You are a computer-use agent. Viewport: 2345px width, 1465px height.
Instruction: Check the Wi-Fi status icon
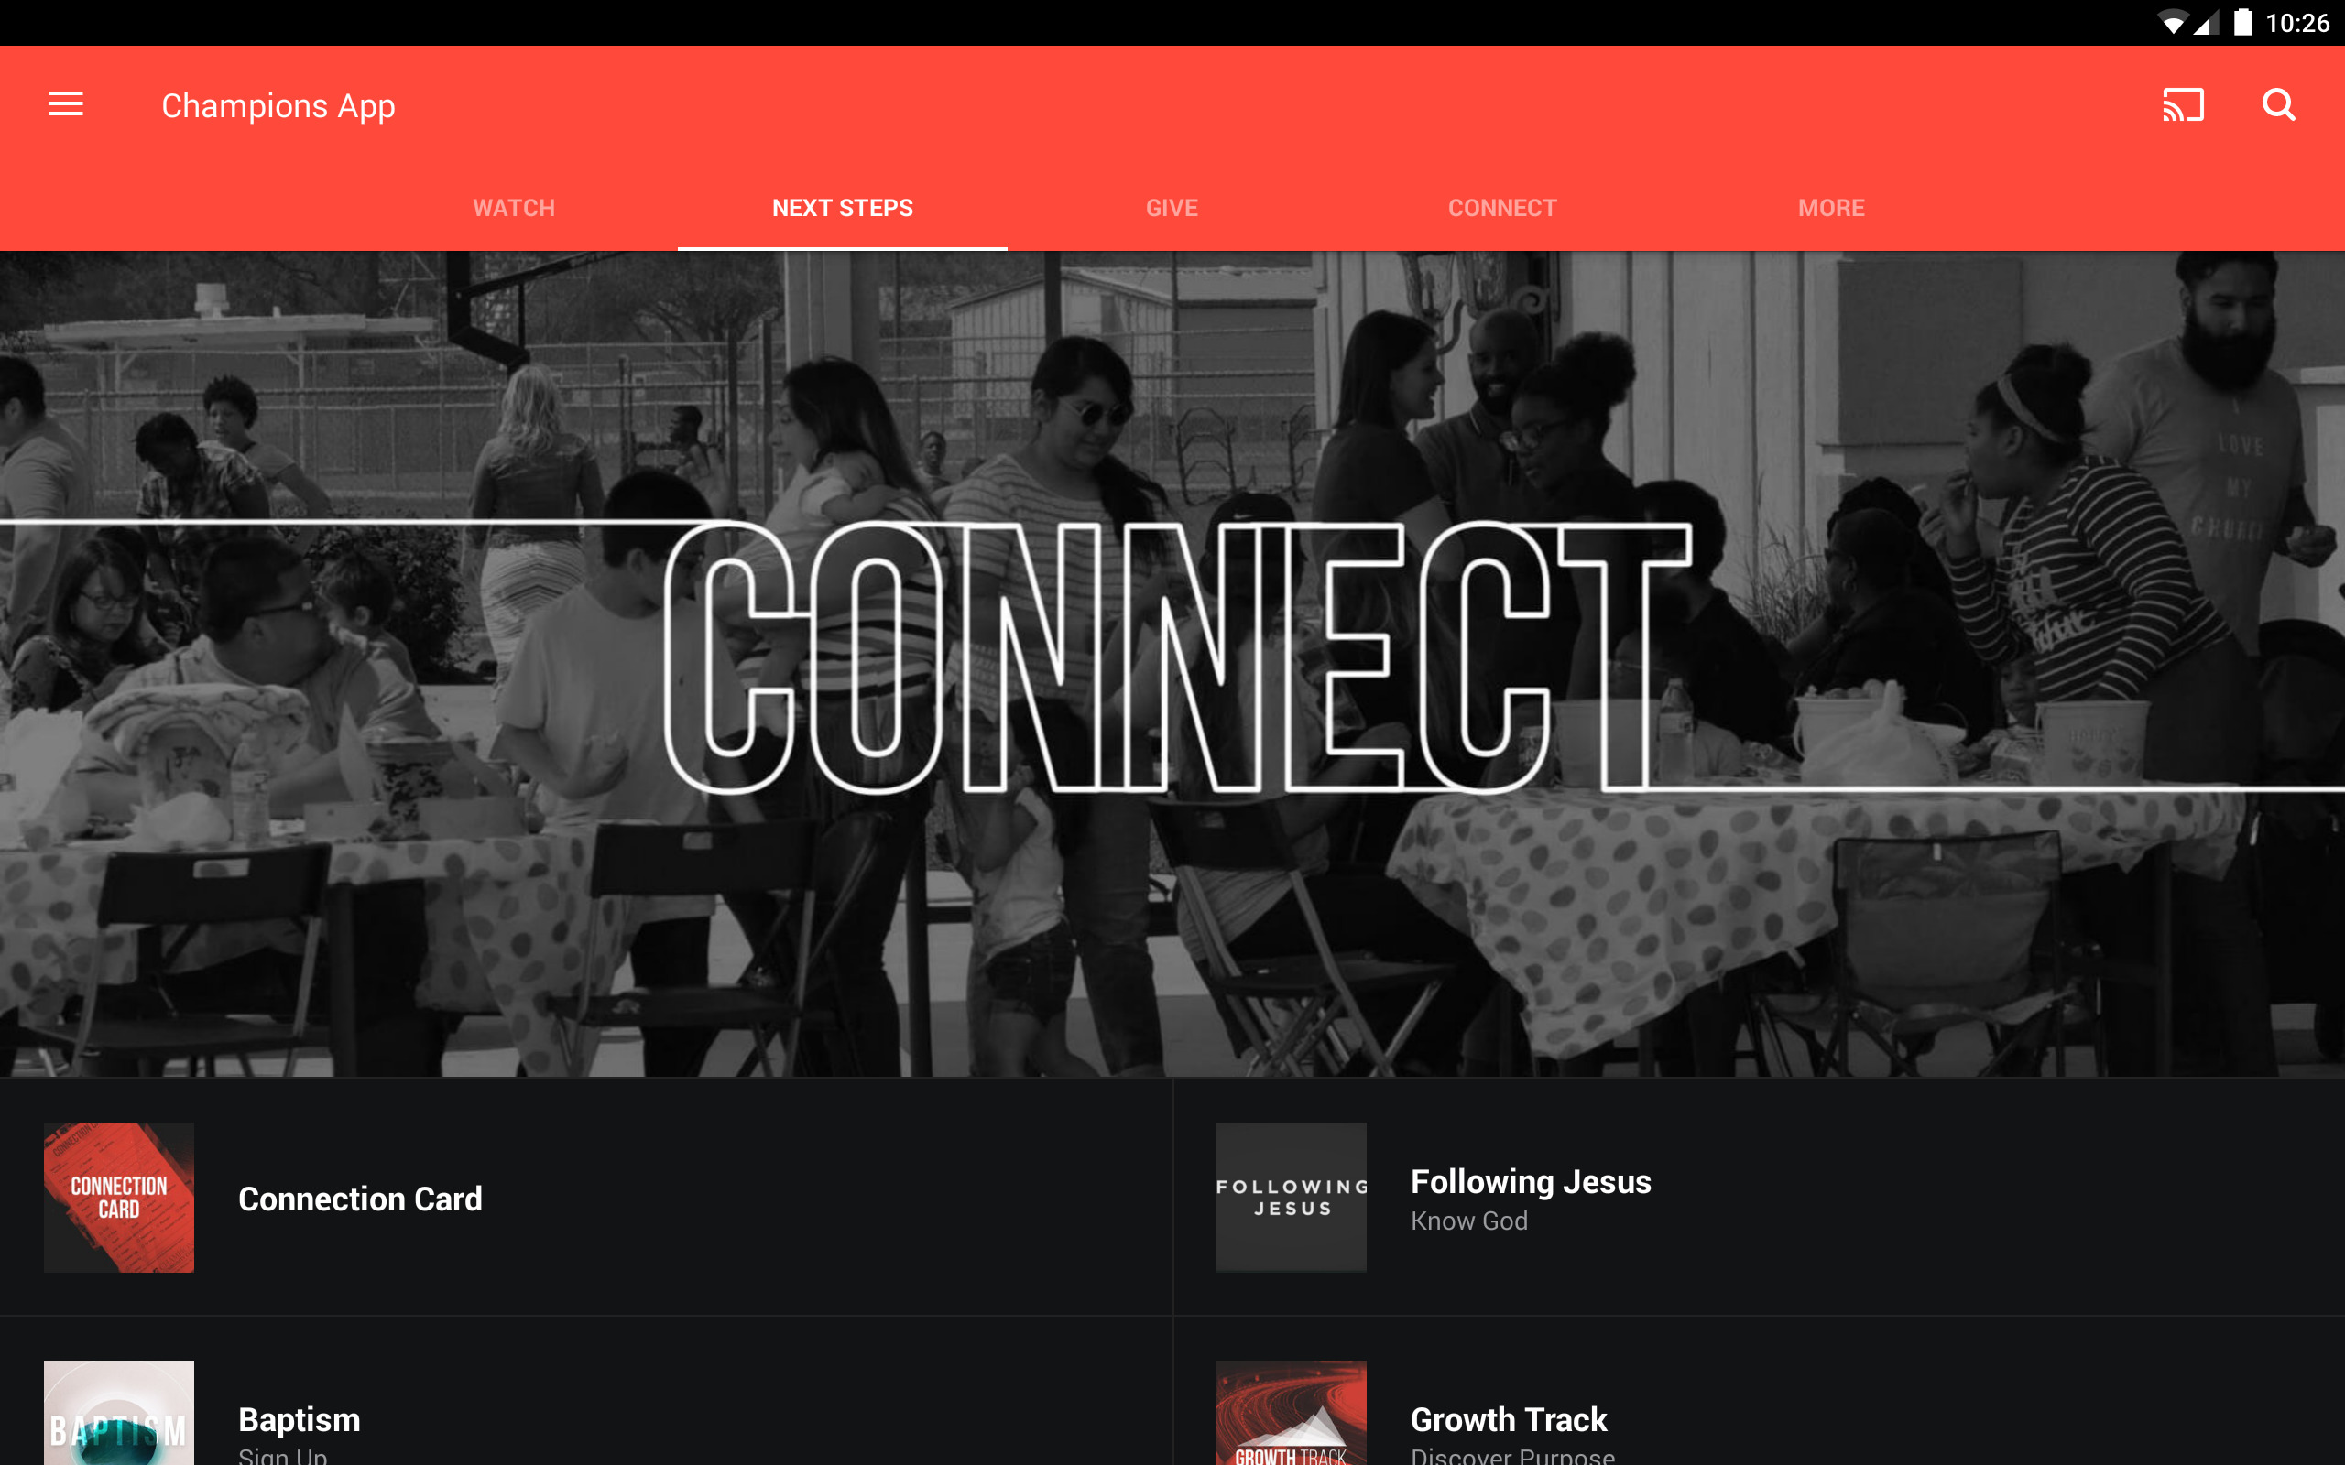[2173, 23]
